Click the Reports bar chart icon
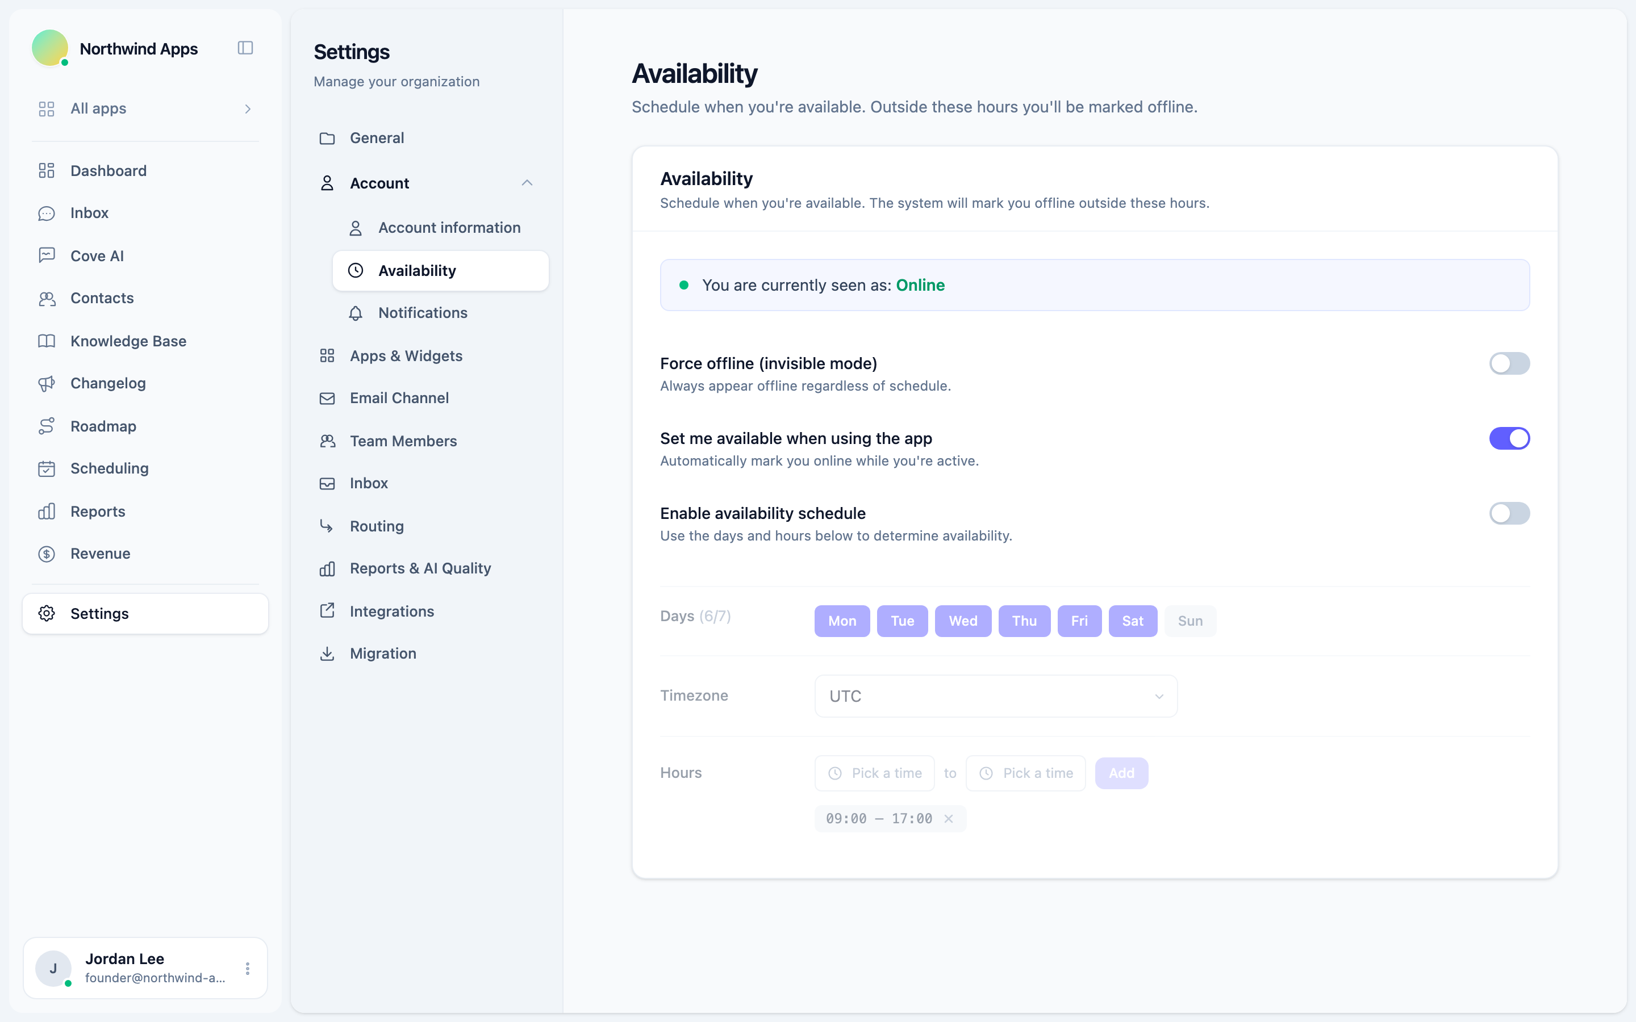Viewport: 1636px width, 1022px height. pos(47,511)
